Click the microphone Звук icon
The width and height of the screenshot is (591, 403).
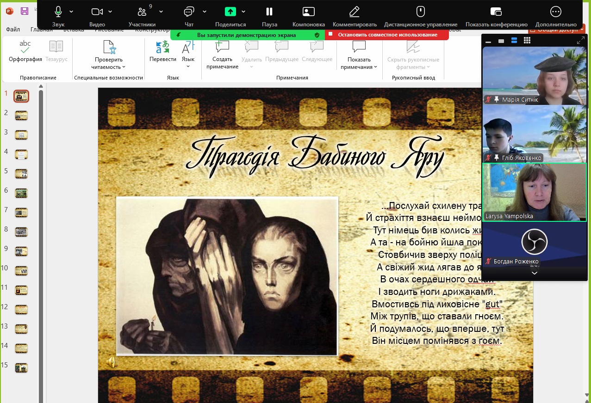[58, 12]
